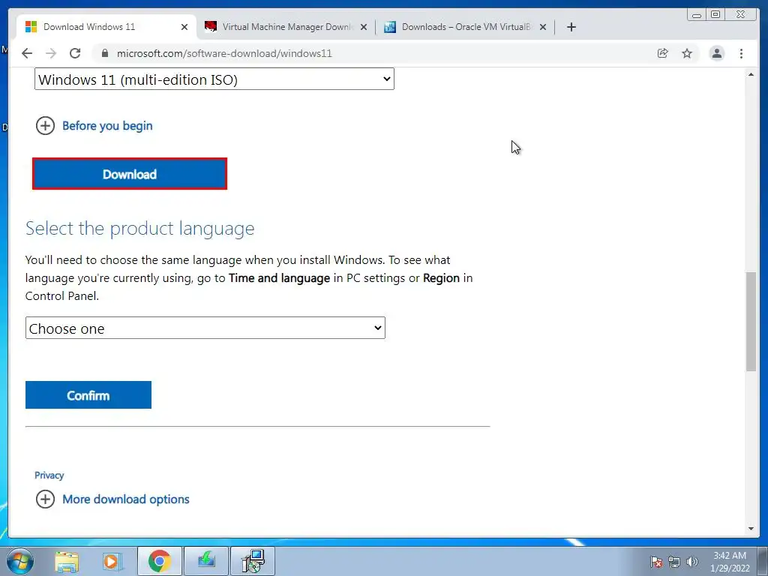Open a new browser tab
The width and height of the screenshot is (768, 576).
571,27
